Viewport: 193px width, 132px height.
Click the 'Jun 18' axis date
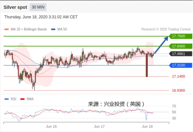(147, 126)
